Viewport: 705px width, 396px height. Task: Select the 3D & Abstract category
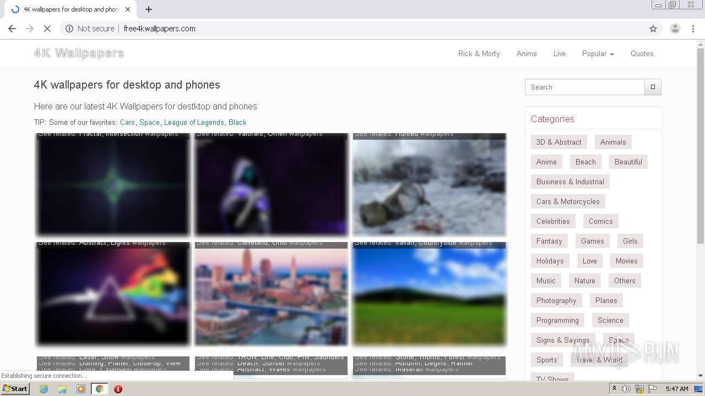558,142
